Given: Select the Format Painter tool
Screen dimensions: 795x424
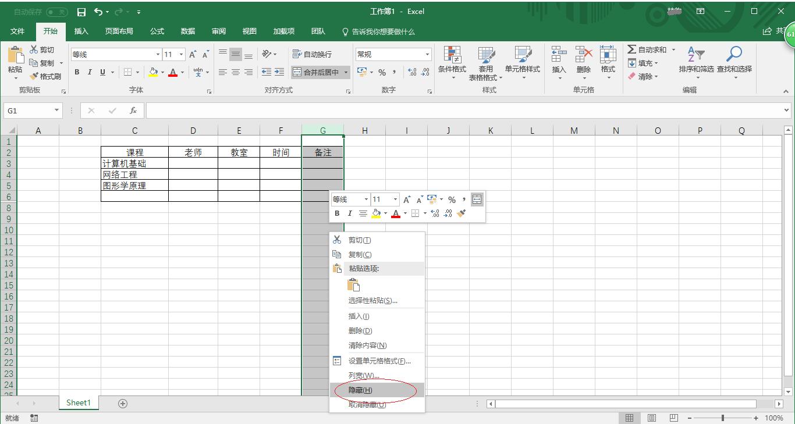Looking at the screenshot, I should pos(45,76).
